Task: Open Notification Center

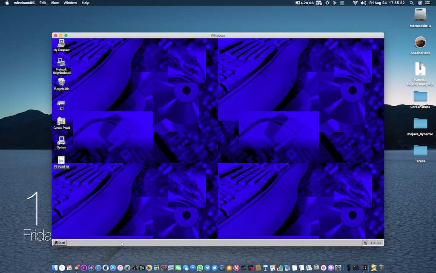Action: coord(428,3)
